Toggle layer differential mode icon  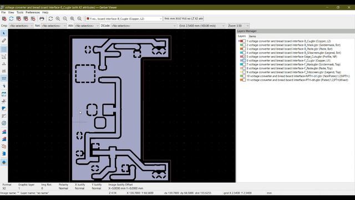(4, 132)
